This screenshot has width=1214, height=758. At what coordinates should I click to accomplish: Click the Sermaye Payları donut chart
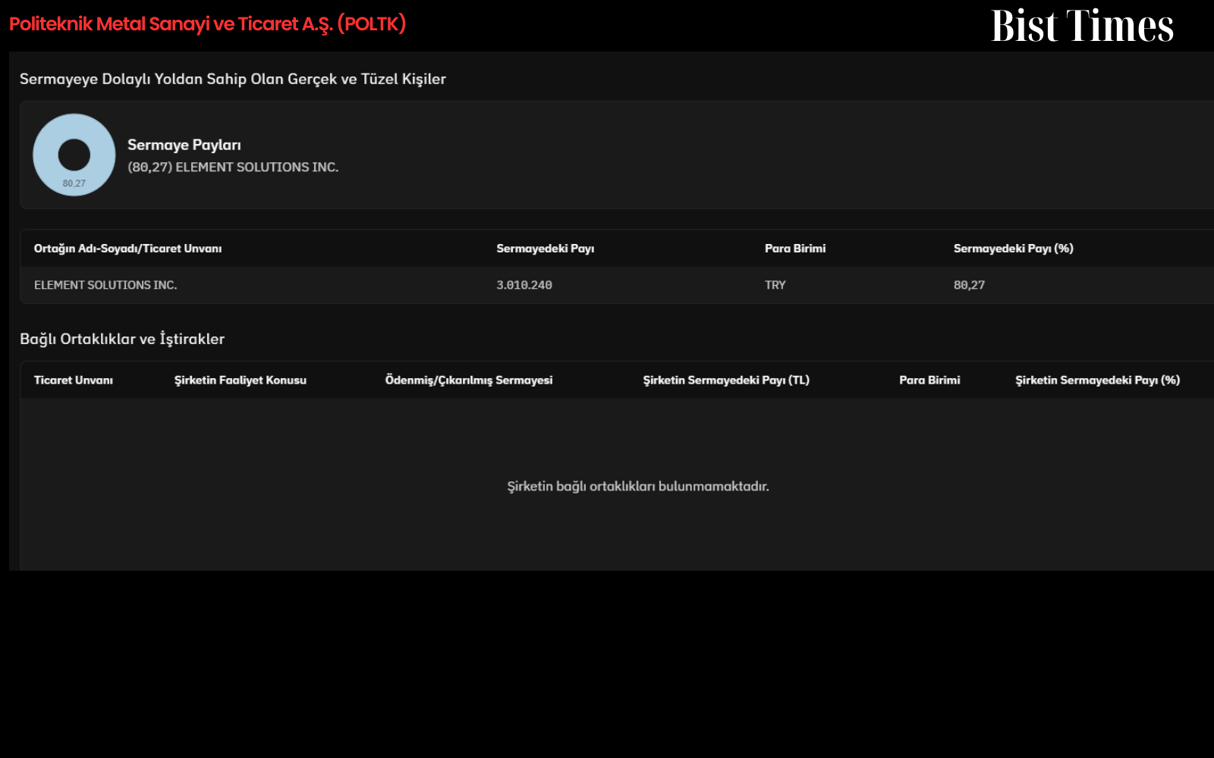(x=74, y=155)
